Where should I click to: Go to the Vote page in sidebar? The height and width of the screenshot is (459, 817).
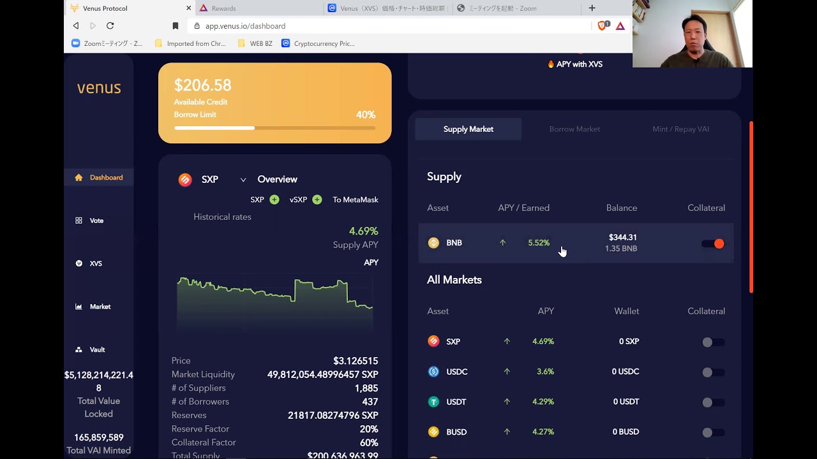click(96, 221)
